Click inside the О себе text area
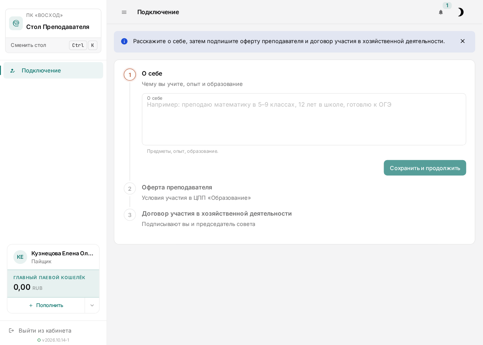The width and height of the screenshot is (483, 345). point(304,119)
